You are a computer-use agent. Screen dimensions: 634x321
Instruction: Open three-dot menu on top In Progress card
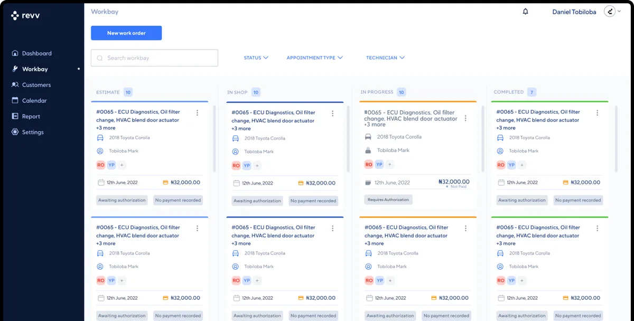click(x=465, y=118)
